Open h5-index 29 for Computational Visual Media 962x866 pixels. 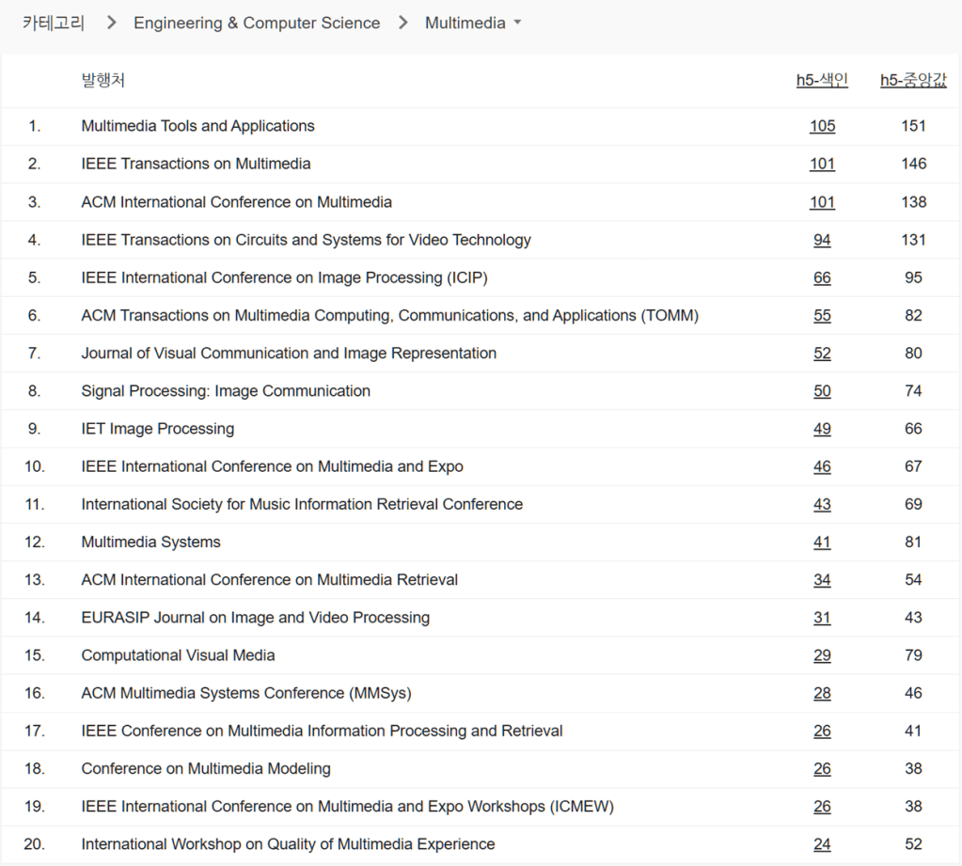pos(822,655)
